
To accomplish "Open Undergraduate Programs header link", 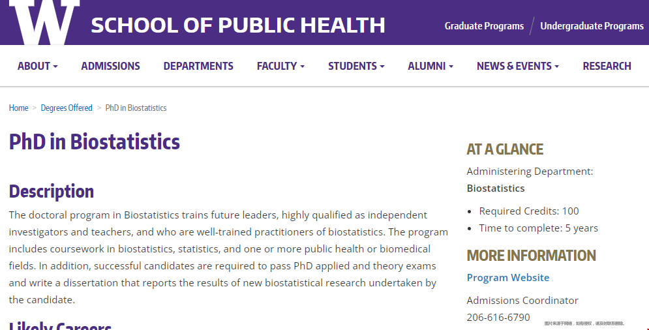I will pyautogui.click(x=592, y=26).
